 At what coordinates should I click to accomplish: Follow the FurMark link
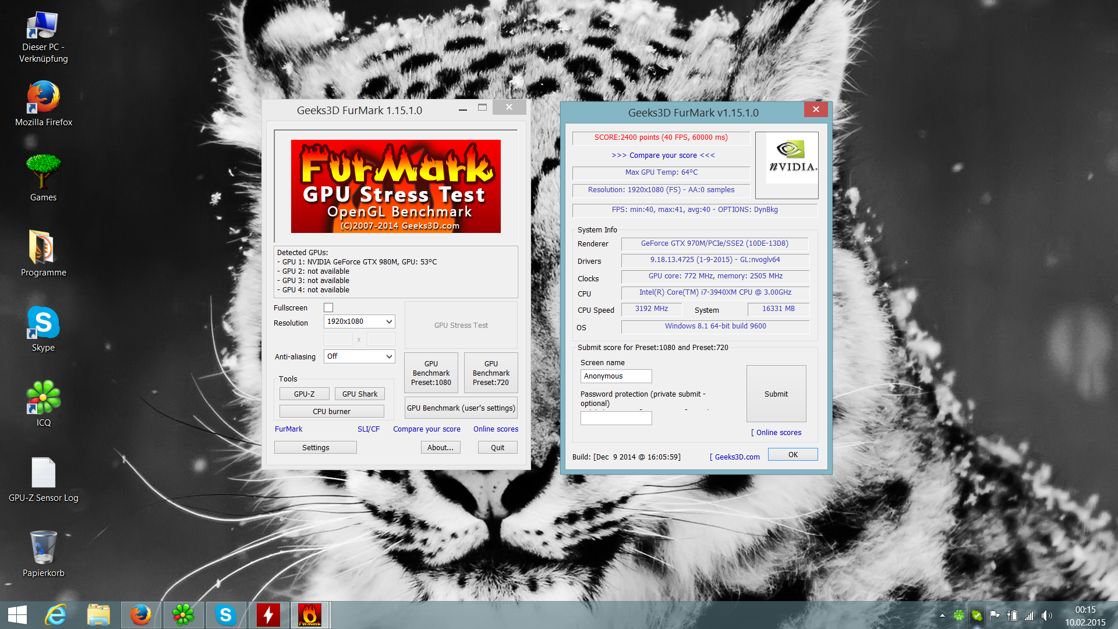pos(288,429)
